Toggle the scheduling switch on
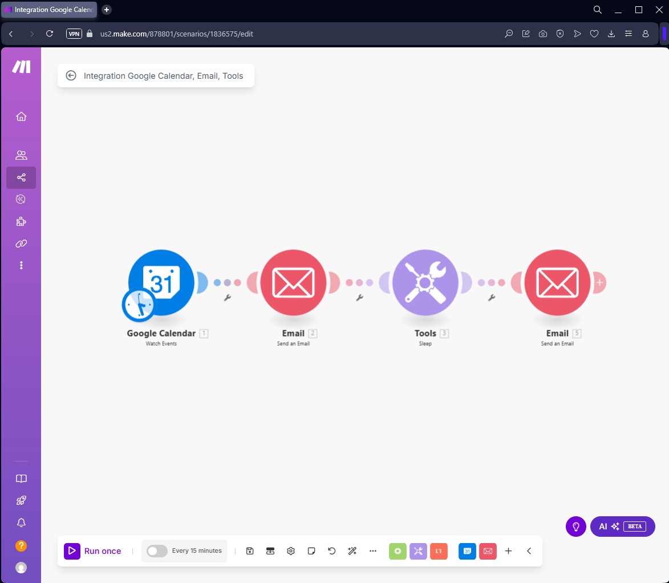Screen dimensions: 669x583 point(157,551)
